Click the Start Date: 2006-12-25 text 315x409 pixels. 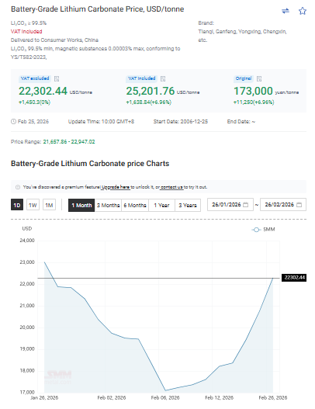tap(181, 122)
